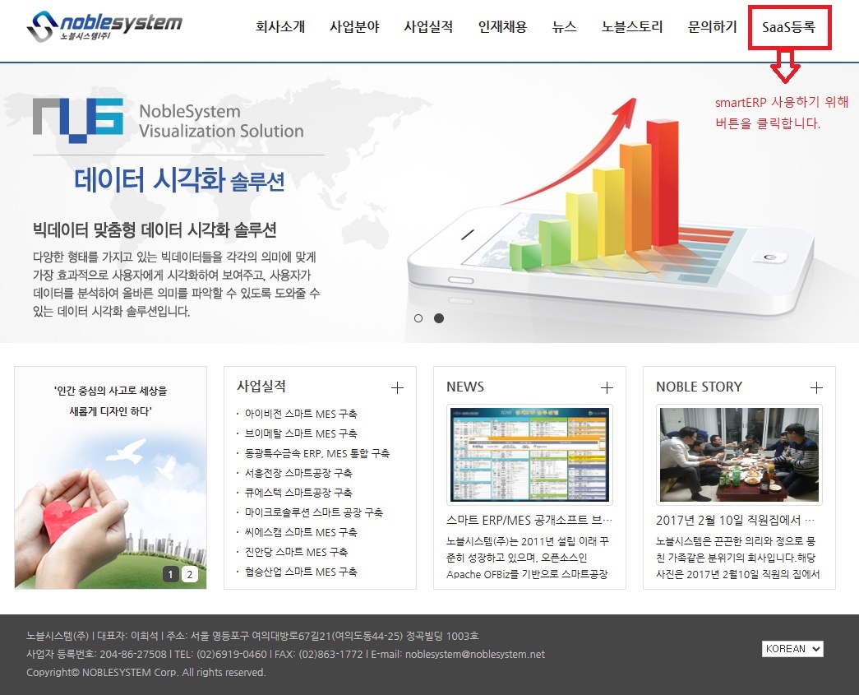Select the first hero banner slide dot

(x=418, y=318)
